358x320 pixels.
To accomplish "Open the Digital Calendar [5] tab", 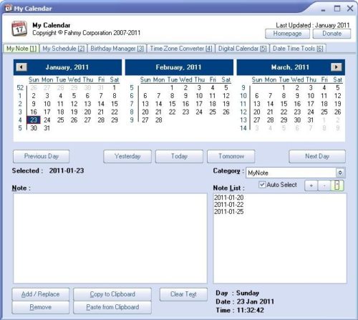I will 243,49.
